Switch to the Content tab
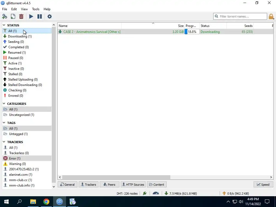 pos(157,184)
